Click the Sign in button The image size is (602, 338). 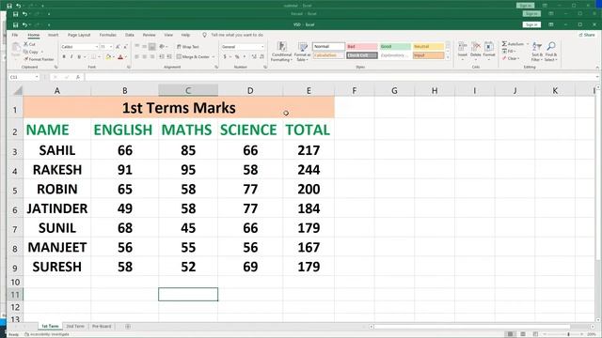click(531, 25)
